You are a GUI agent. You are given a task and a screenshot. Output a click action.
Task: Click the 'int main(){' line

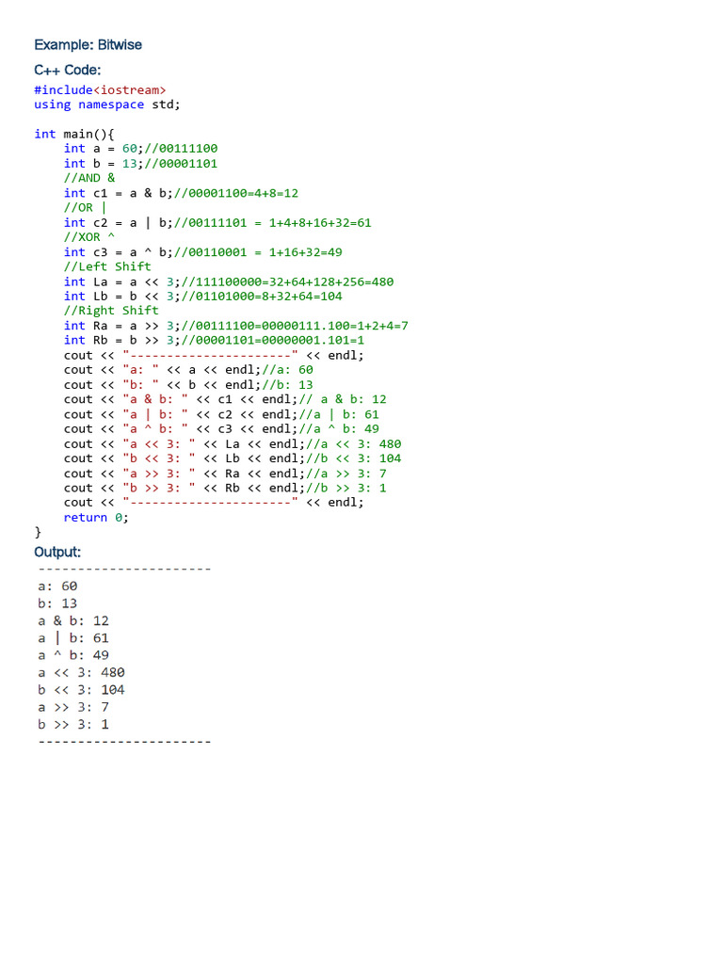(74, 134)
